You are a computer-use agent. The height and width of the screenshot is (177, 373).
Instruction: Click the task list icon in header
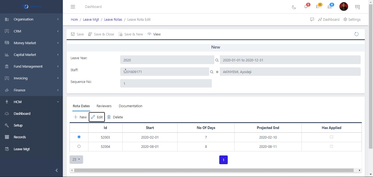318,7
